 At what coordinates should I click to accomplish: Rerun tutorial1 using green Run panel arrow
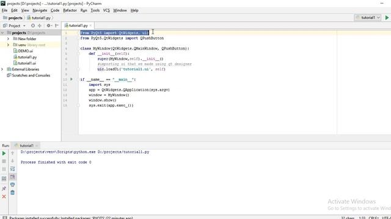(x=4, y=153)
